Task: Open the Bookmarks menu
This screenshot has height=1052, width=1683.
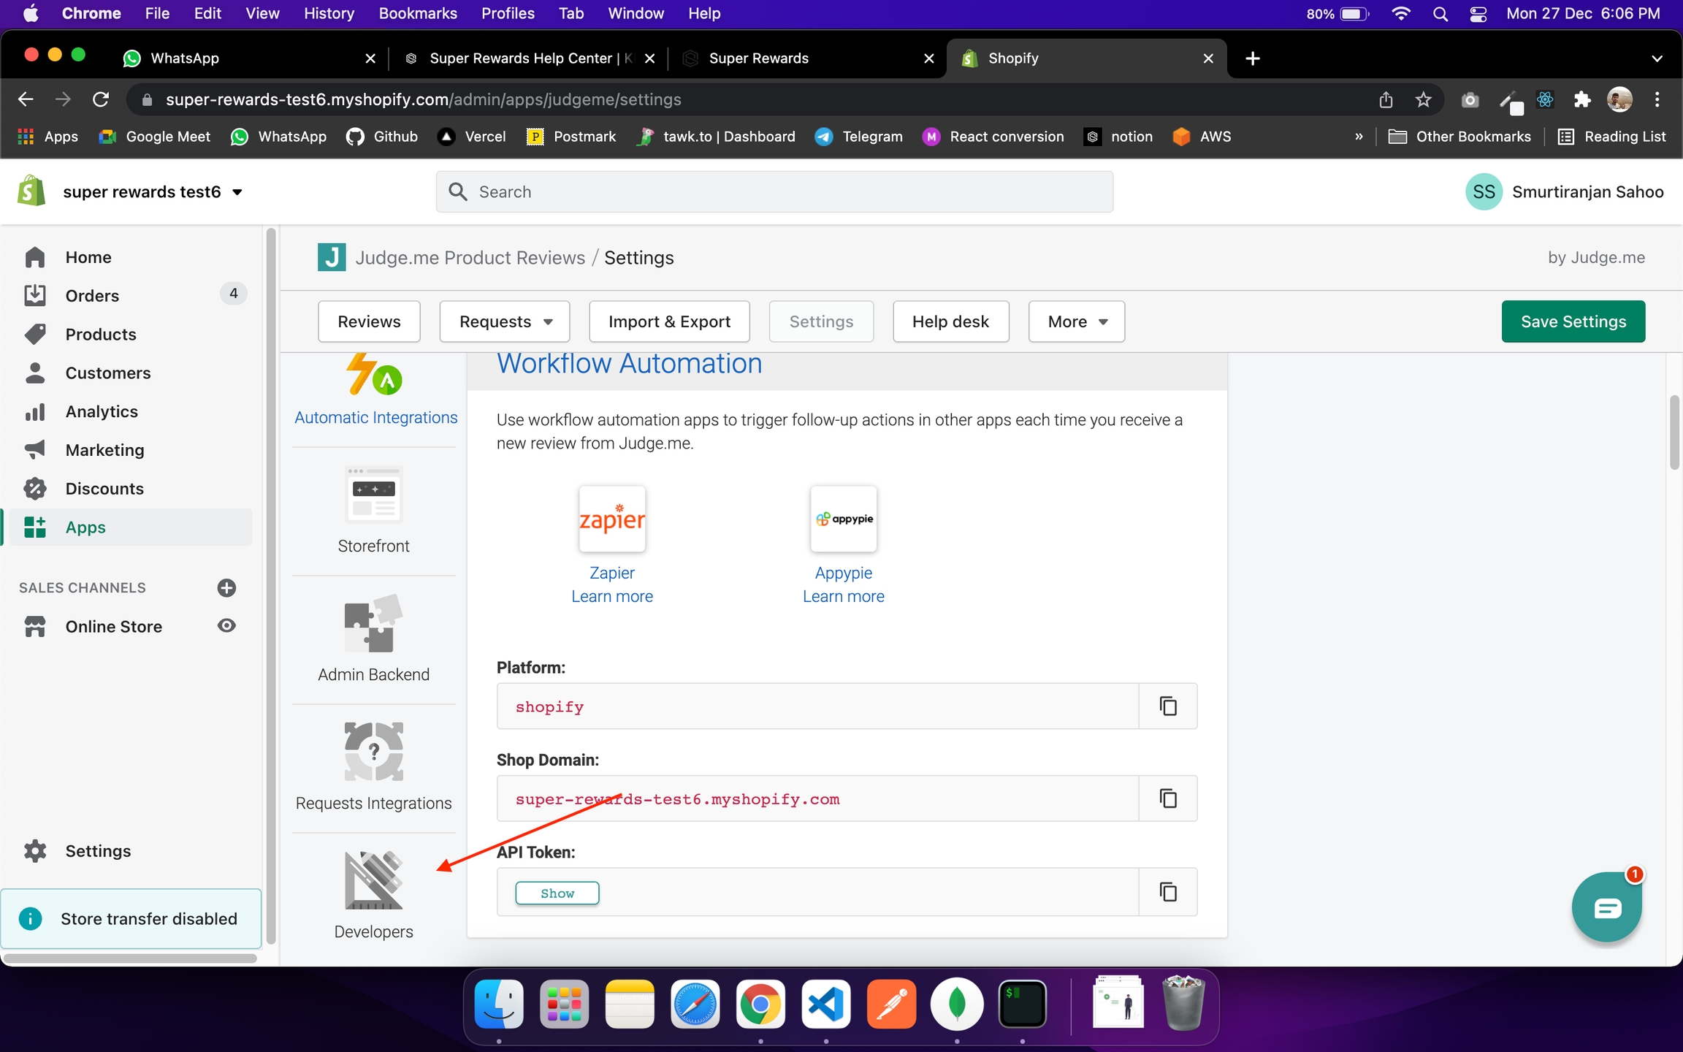Action: click(417, 13)
